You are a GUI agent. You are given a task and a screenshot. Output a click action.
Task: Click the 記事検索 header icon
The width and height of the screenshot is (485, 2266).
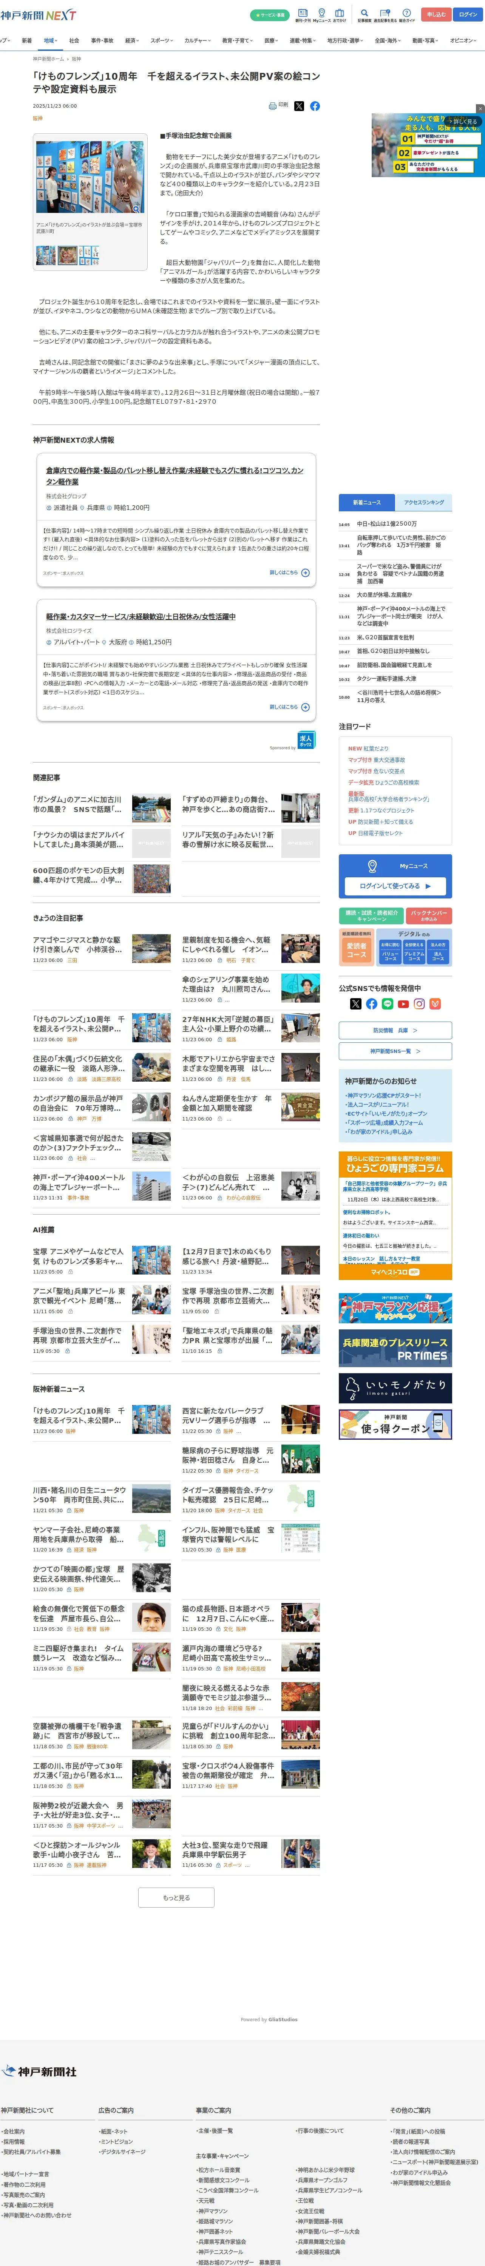click(365, 15)
